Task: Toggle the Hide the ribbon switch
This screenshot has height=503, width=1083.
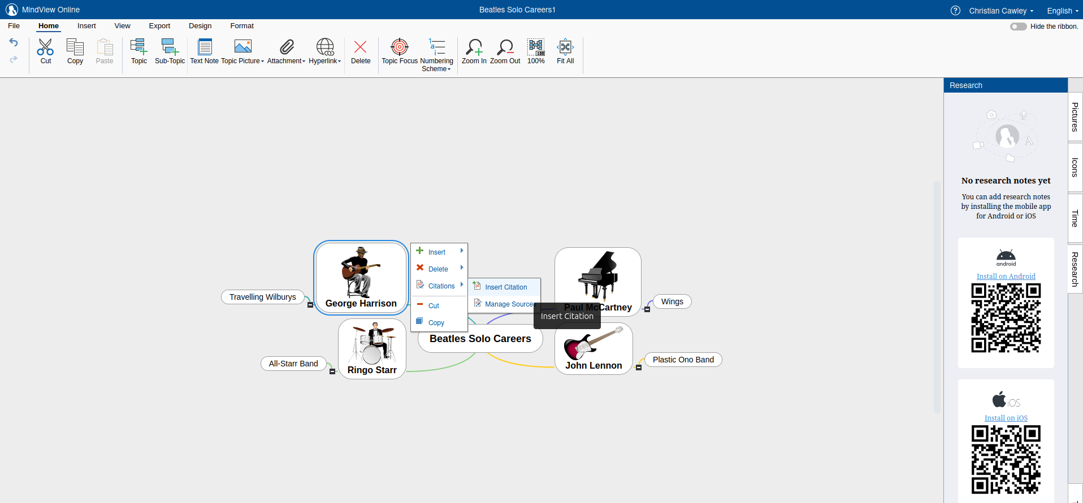Action: [x=1018, y=27]
